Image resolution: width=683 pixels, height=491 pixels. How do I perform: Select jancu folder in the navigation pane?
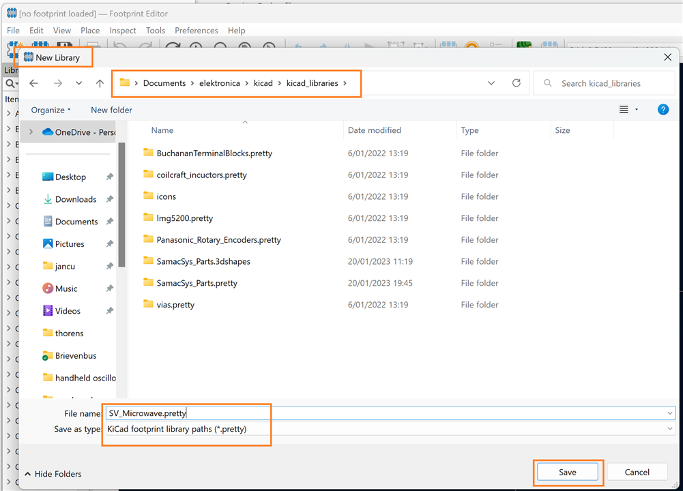click(x=59, y=266)
